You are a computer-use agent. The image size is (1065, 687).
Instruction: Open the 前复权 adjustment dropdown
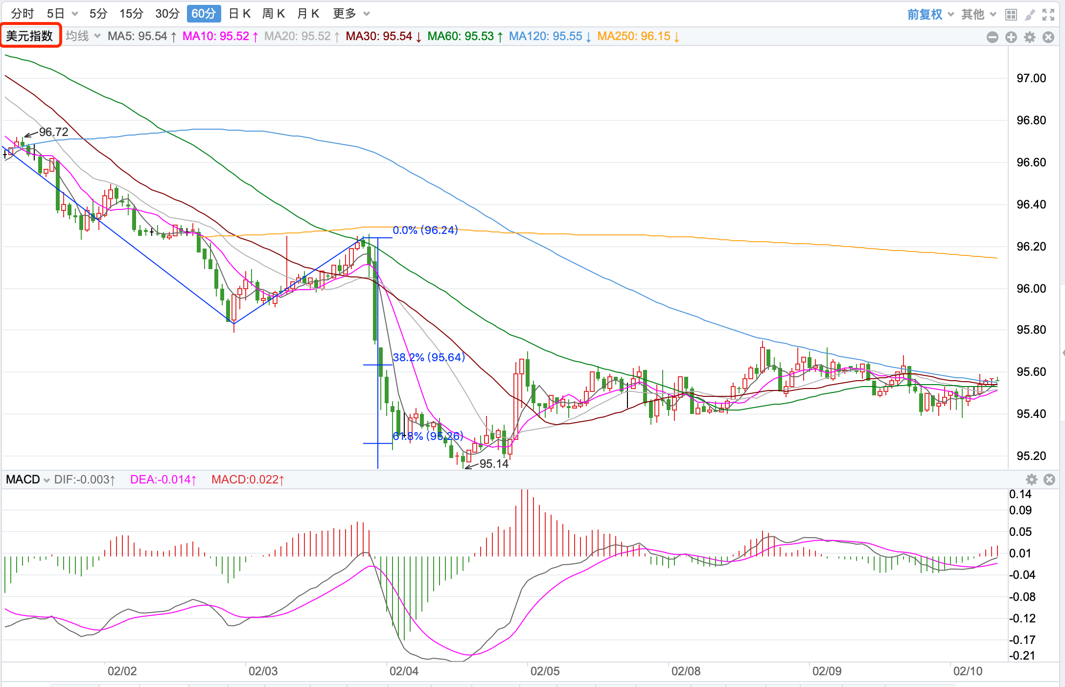pyautogui.click(x=930, y=15)
